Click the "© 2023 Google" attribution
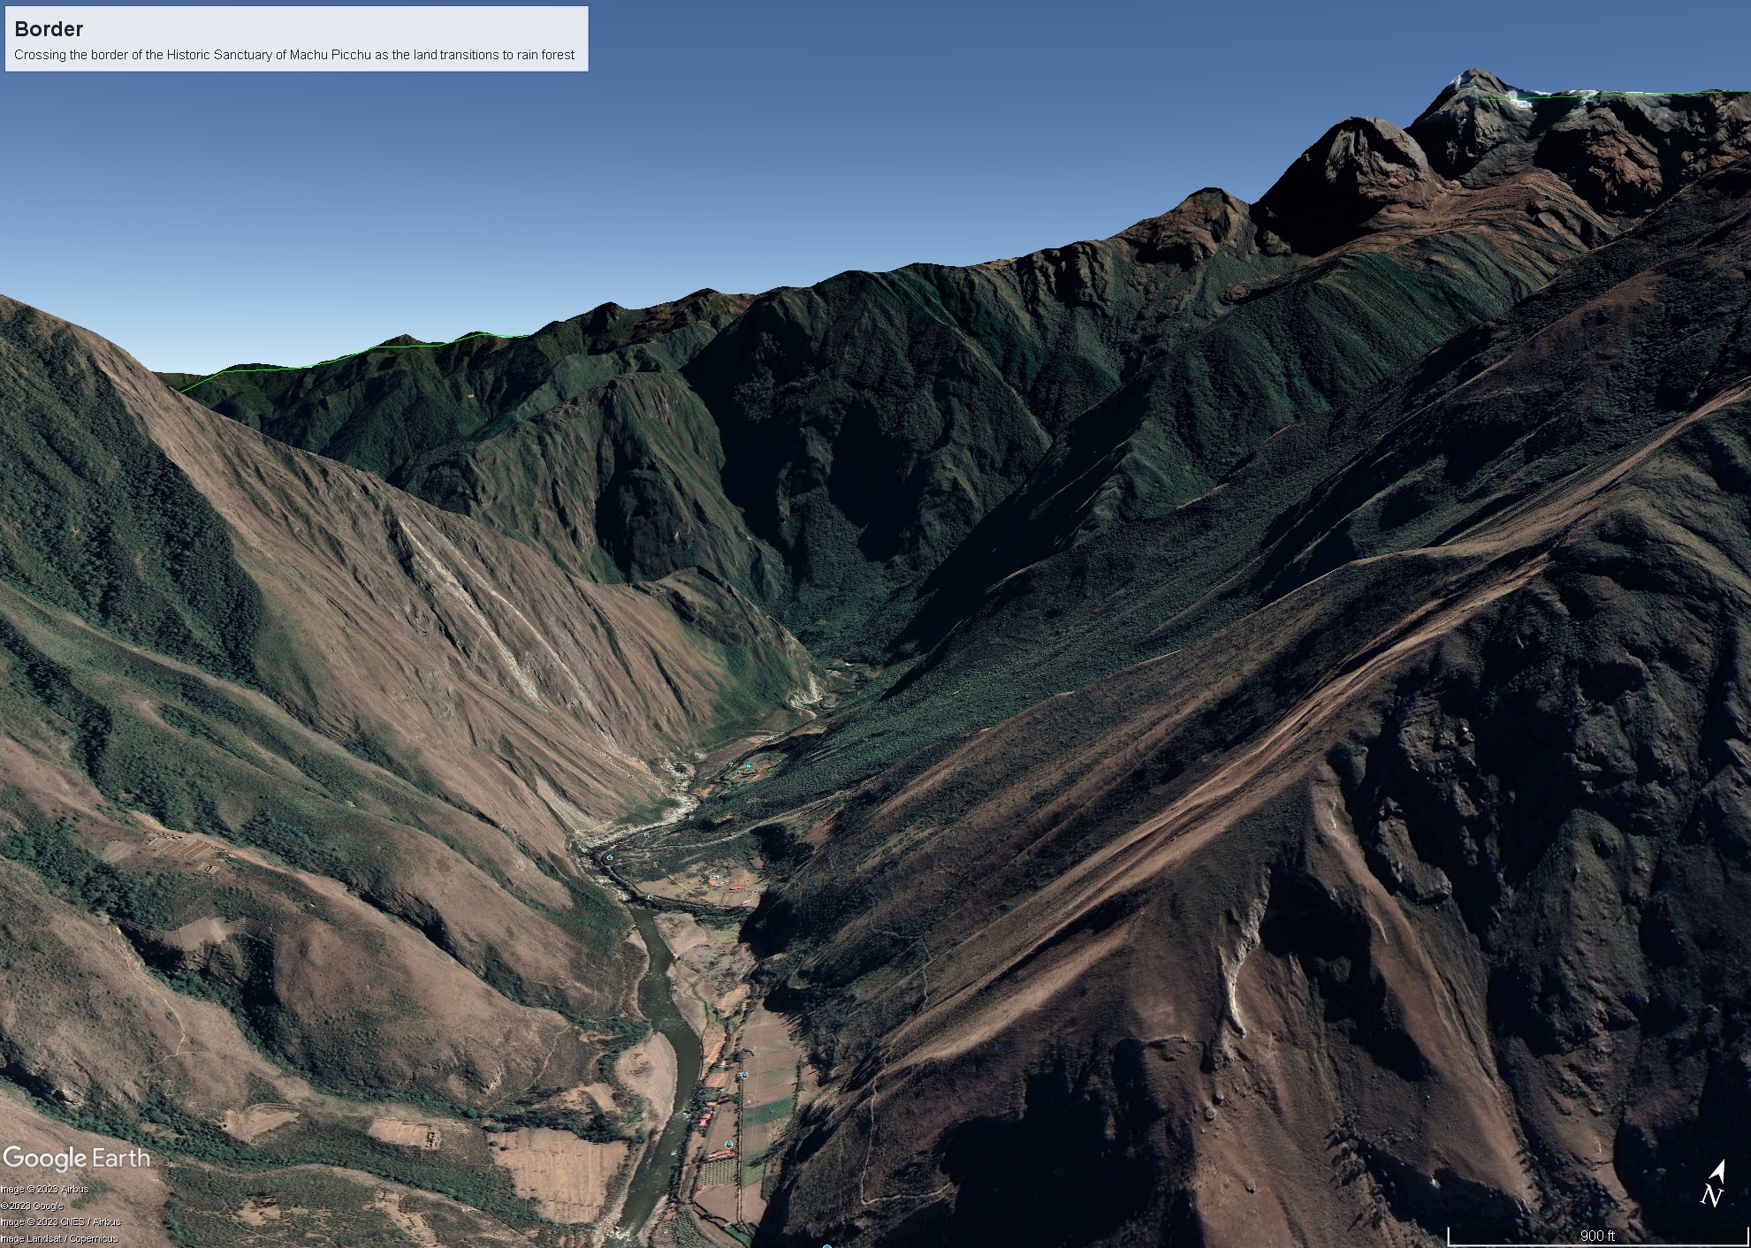Image resolution: width=1751 pixels, height=1248 pixels. pos(32,1206)
